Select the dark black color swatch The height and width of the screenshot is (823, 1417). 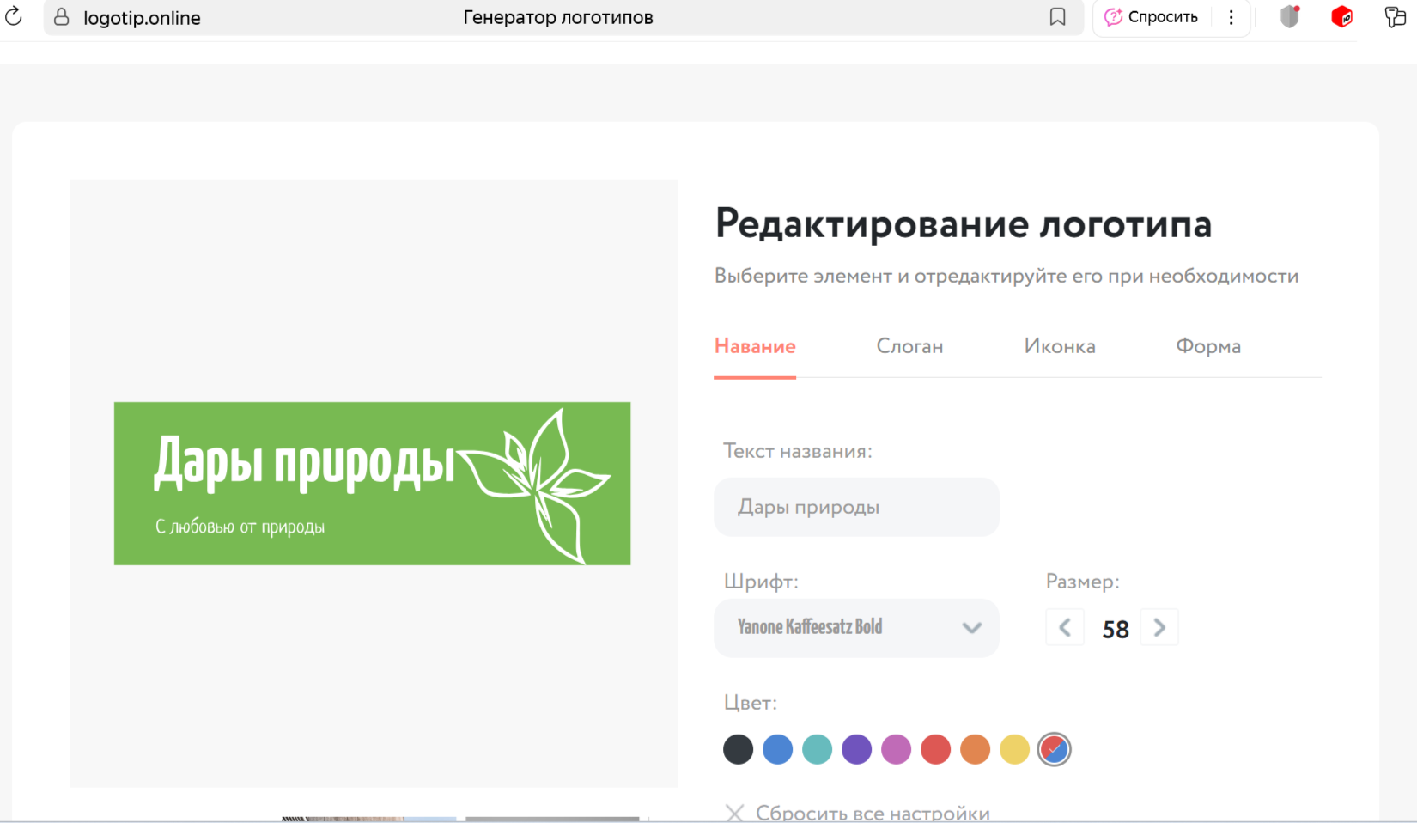pyautogui.click(x=738, y=749)
